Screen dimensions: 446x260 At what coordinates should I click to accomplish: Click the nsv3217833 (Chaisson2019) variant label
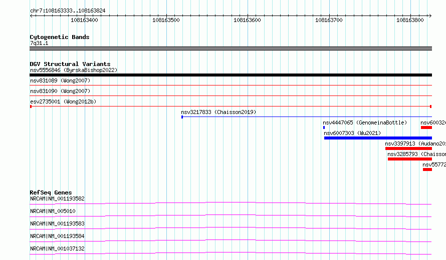218,112
